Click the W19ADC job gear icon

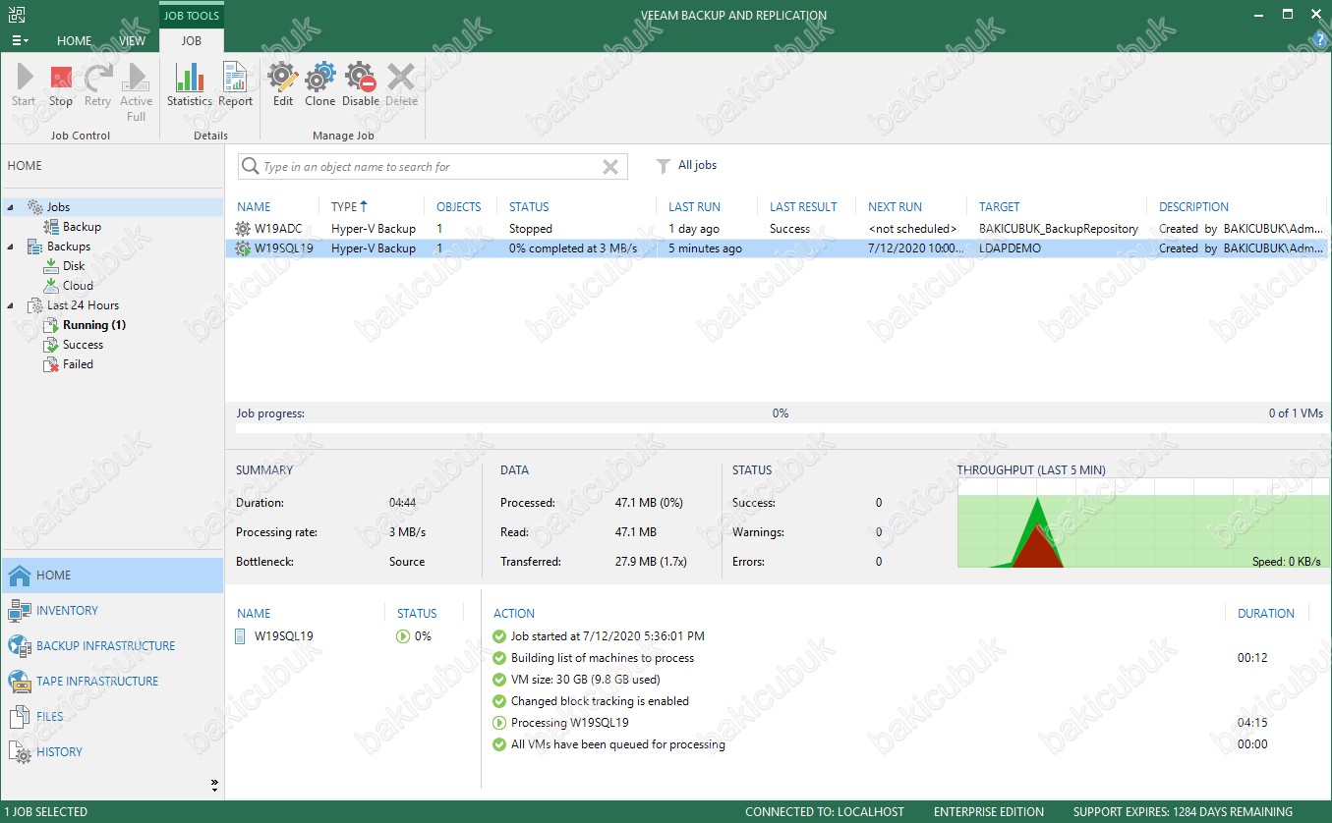pos(243,229)
